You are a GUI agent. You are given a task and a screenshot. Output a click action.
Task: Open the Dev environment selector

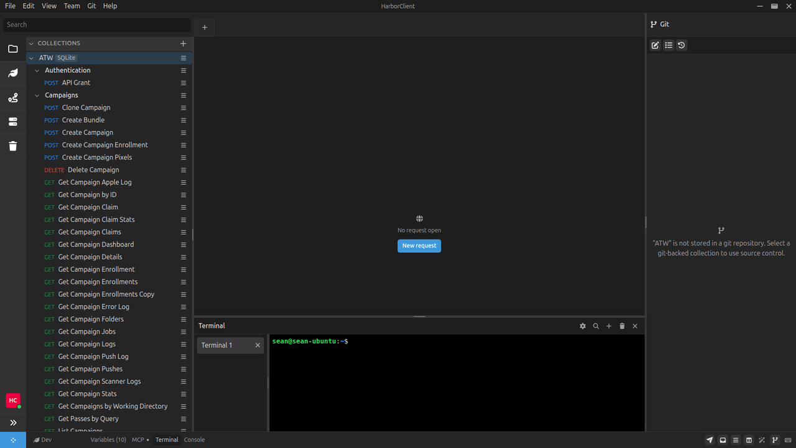tap(42, 440)
